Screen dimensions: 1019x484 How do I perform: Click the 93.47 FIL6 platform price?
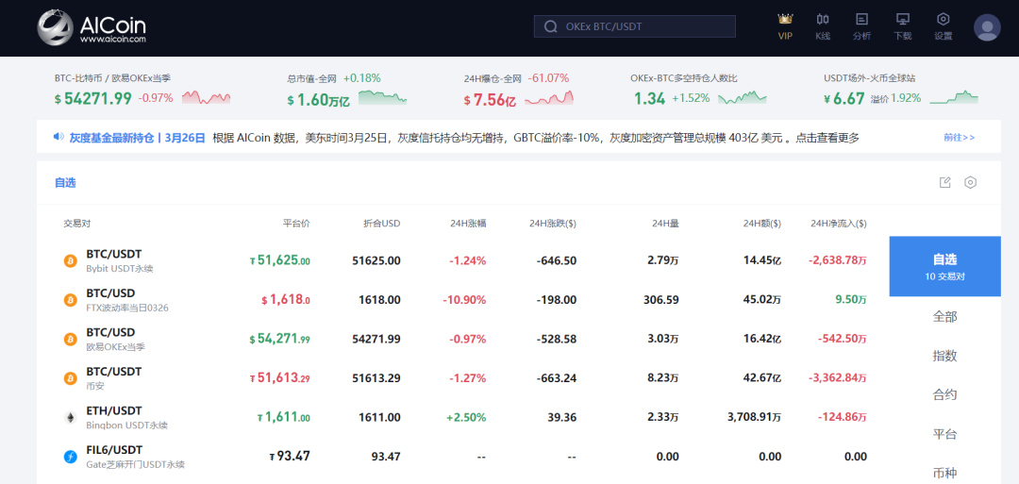[290, 456]
